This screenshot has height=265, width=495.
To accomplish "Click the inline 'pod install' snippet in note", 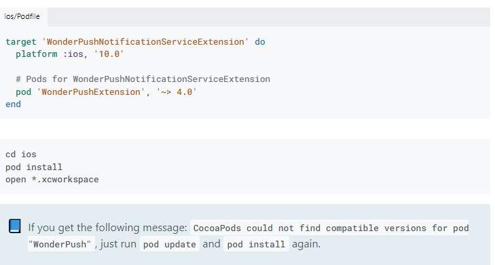I will click(256, 244).
